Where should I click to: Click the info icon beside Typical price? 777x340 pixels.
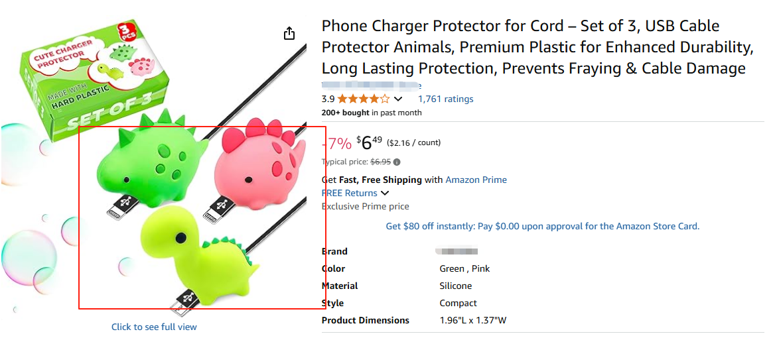pos(397,162)
